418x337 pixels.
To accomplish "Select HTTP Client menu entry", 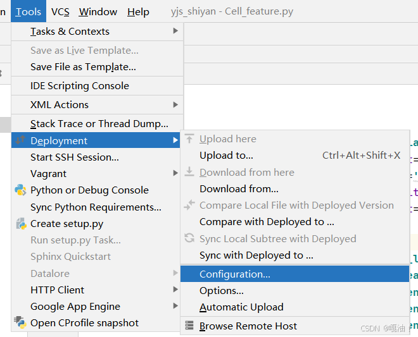I will pos(96,290).
